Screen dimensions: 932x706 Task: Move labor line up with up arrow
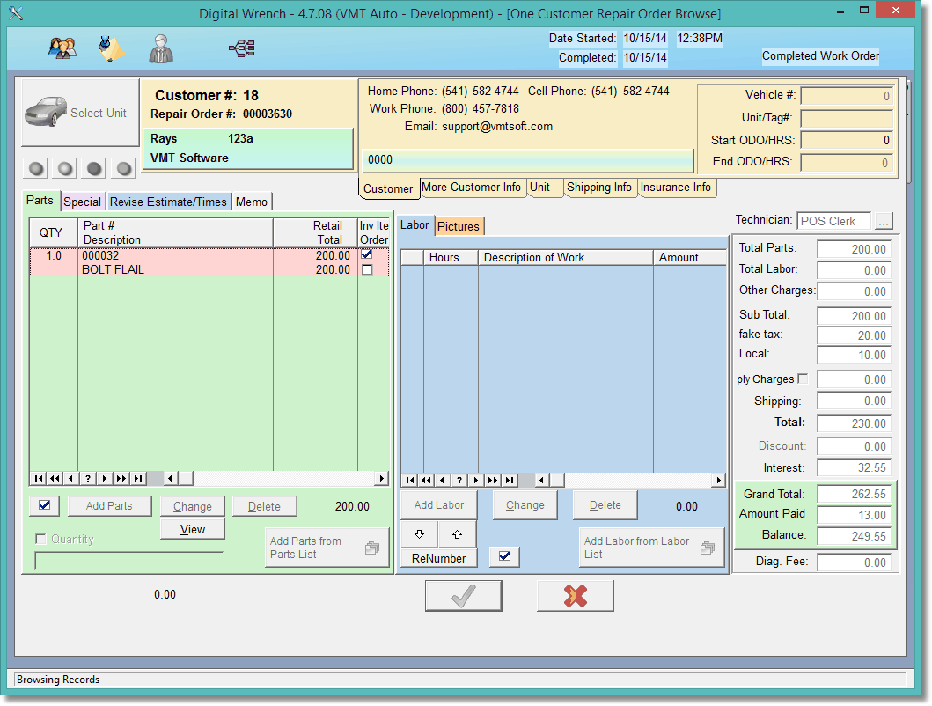[x=457, y=533]
